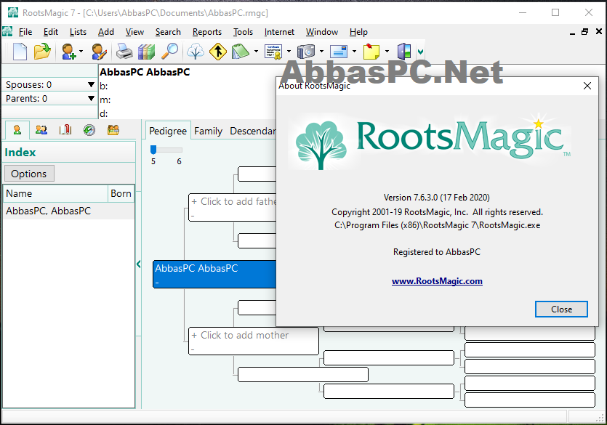Click the RootsMagic tree icon in menu bar

coord(7,31)
